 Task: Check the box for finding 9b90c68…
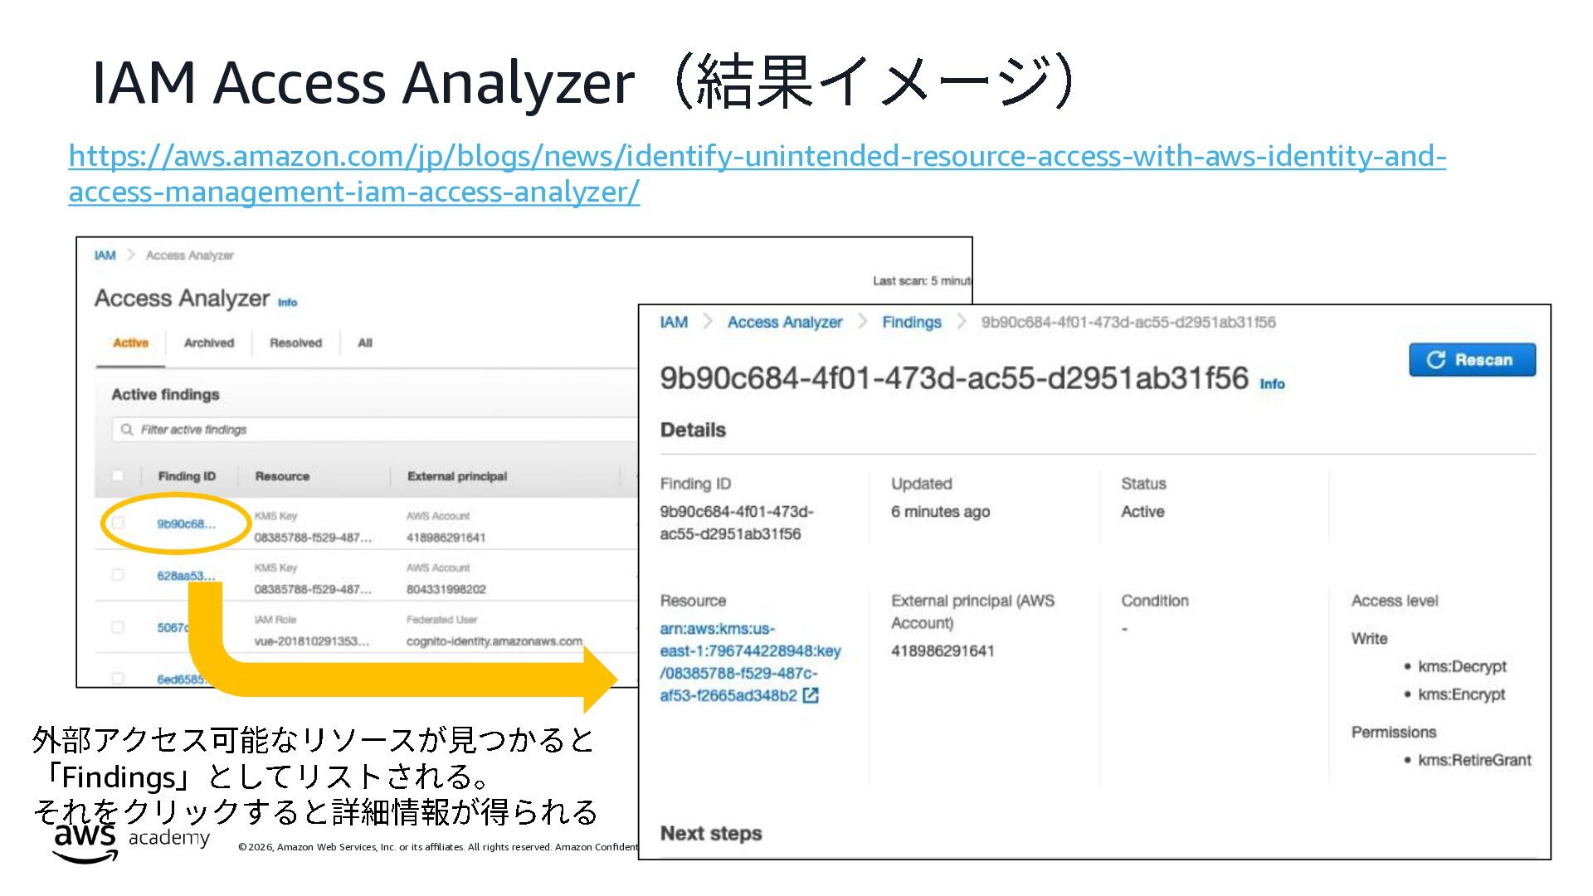click(x=117, y=523)
